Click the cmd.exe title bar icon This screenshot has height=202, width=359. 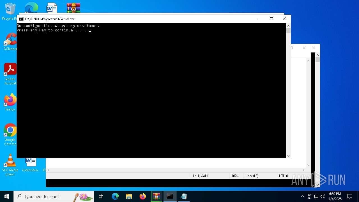coord(21,19)
